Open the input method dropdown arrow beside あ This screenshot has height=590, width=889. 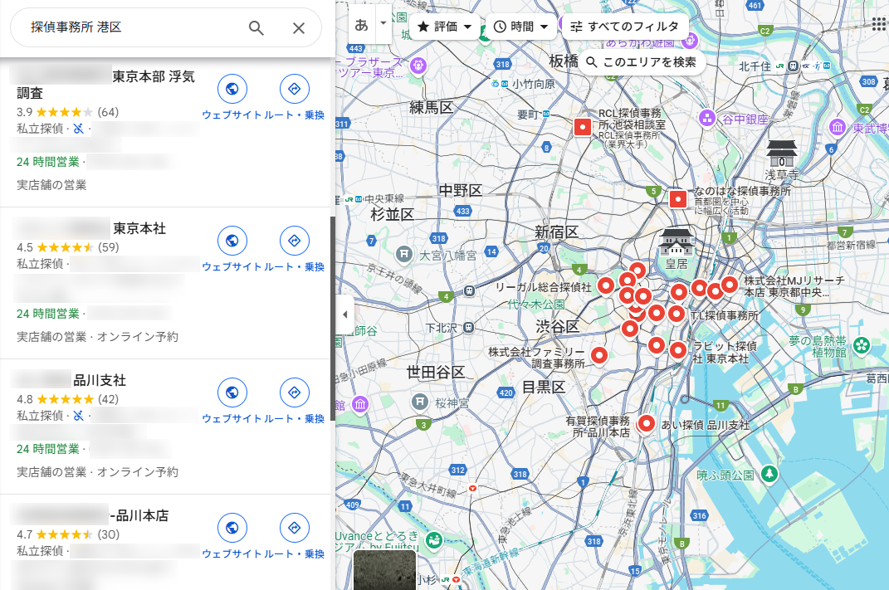tap(383, 23)
